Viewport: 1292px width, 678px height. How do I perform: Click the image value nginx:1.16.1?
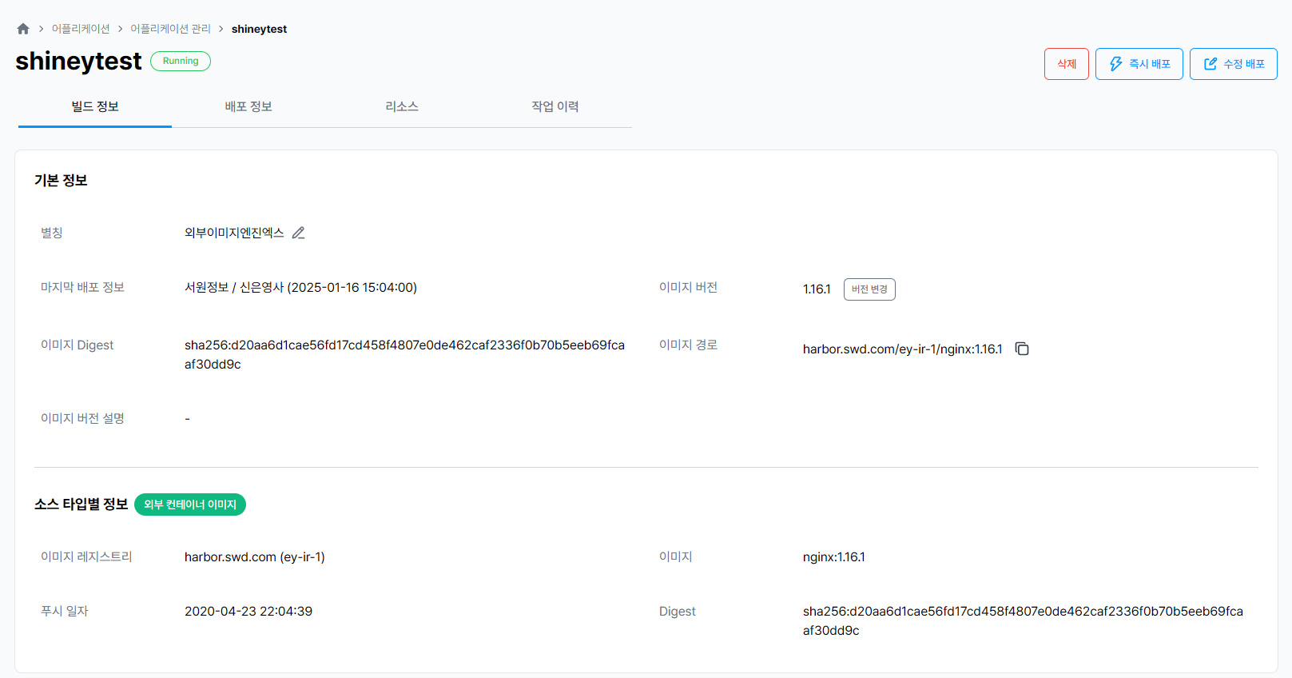coord(833,557)
